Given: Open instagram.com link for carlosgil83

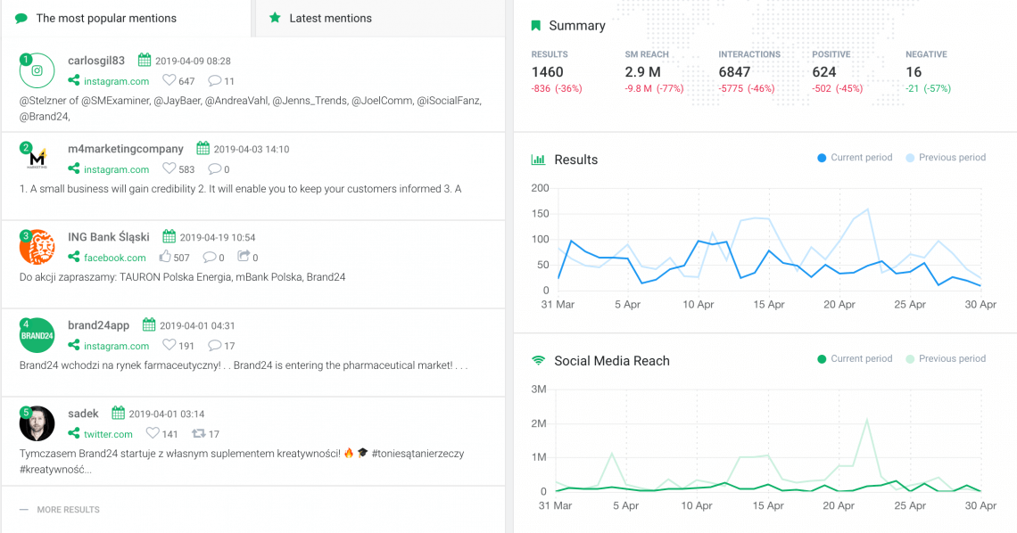Looking at the screenshot, I should coord(116,81).
